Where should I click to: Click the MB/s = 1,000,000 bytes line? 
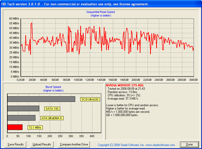pos(128,112)
